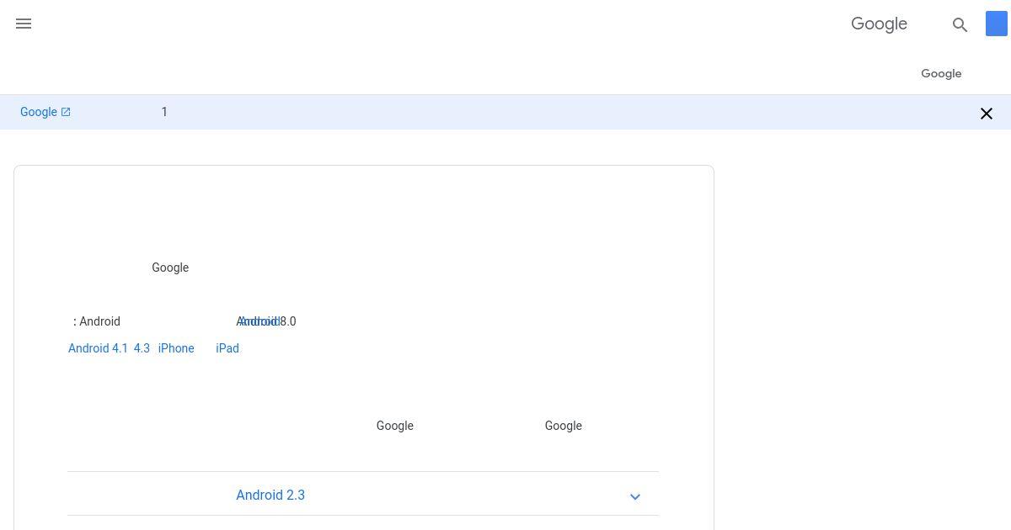
Task: Open the blue account avatar
Action: [997, 24]
